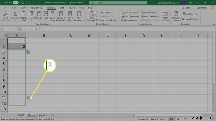Image resolution: width=216 pixels, height=121 pixels.
Task: Open the Insert Function dialog
Action: pos(5,16)
